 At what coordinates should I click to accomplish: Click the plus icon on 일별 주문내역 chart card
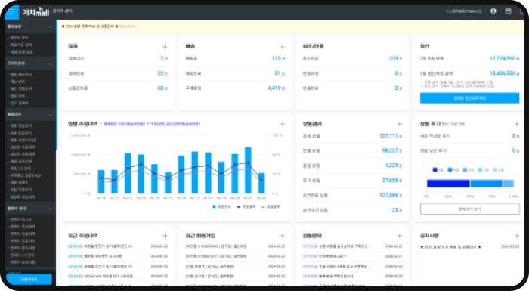pyautogui.click(x=282, y=124)
